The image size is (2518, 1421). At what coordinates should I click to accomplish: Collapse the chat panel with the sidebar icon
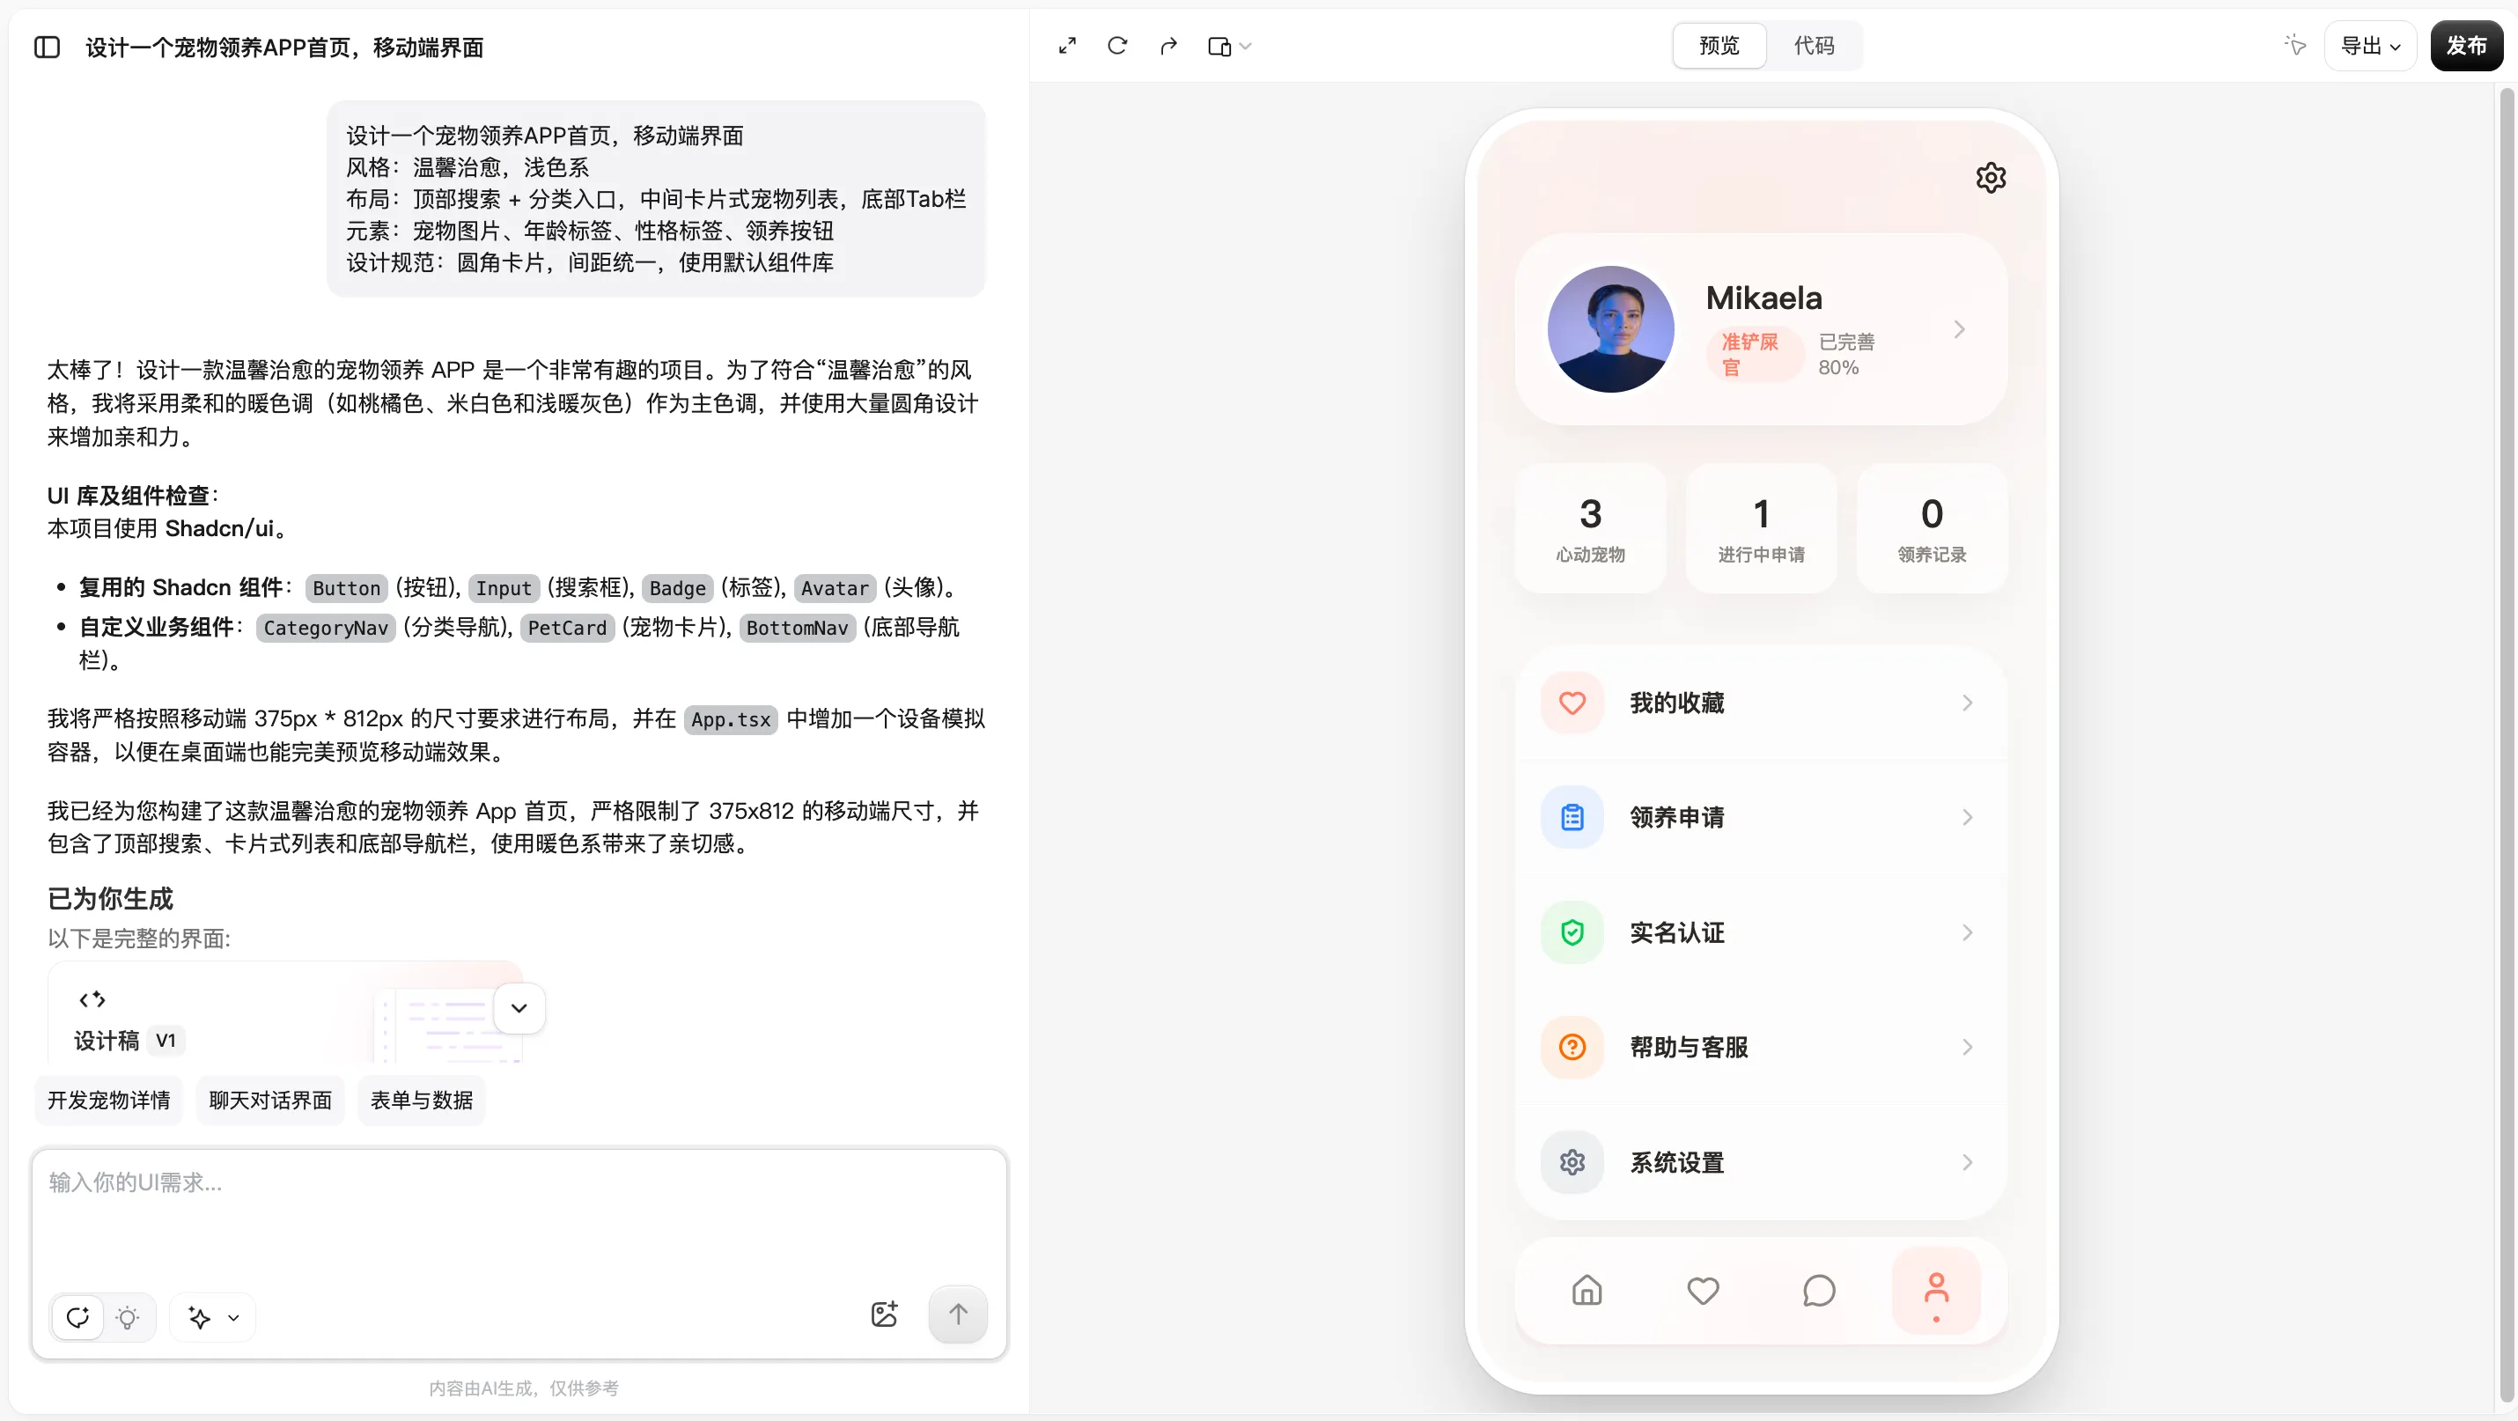point(46,46)
